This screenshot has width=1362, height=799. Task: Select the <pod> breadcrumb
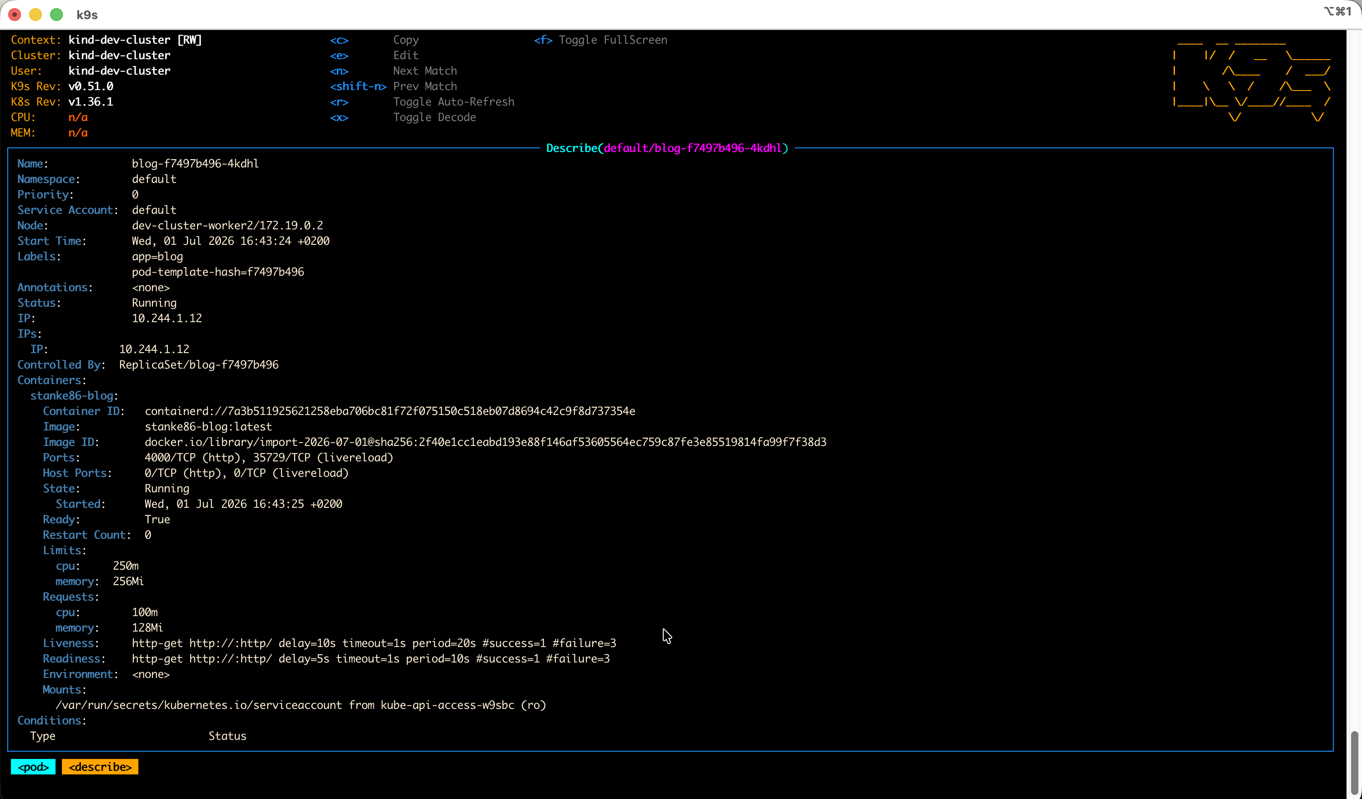pos(33,767)
